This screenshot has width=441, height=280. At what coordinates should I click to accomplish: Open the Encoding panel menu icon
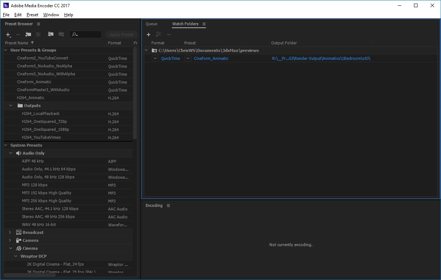pyautogui.click(x=168, y=205)
